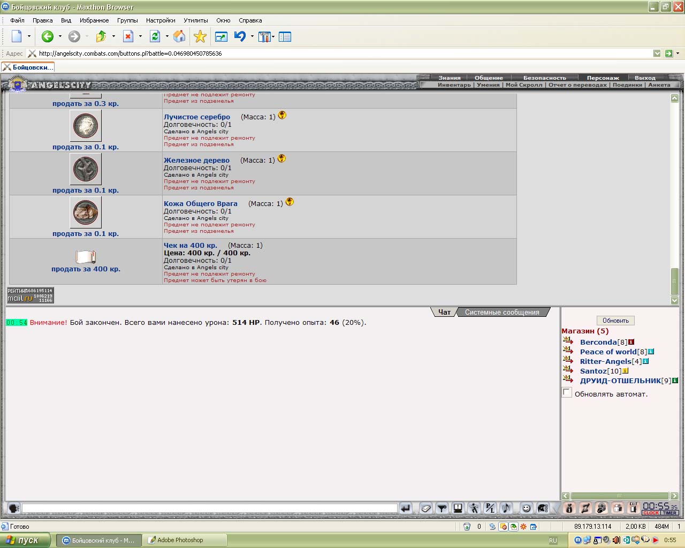Screen dimensions: 685x548
Task: Click the speech bubble icon left of chat input
Action: (14, 508)
